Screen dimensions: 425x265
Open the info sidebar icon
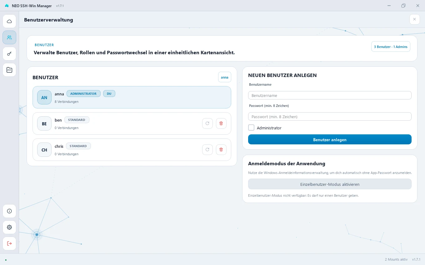(x=9, y=211)
